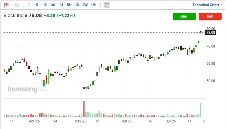Open the Technical Chart link
Viewport: 226px width, 129px height.
click(x=205, y=5)
